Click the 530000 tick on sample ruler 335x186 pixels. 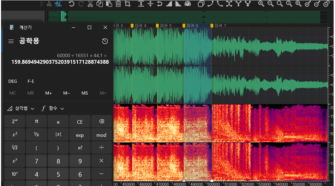(265, 184)
